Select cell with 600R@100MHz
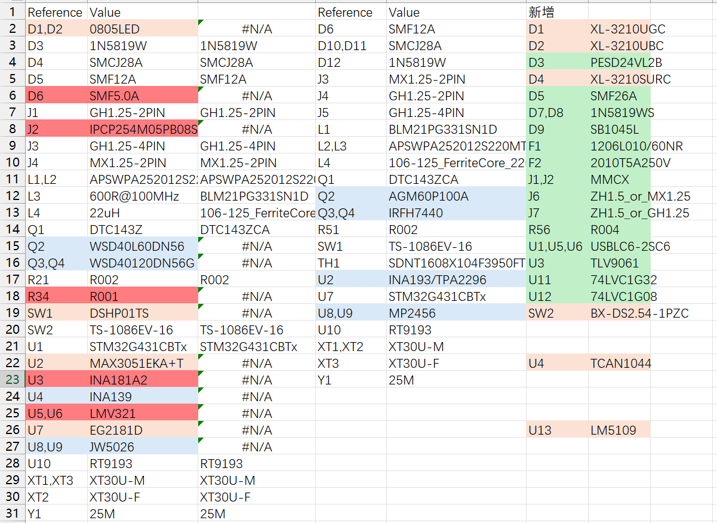 pyautogui.click(x=142, y=196)
